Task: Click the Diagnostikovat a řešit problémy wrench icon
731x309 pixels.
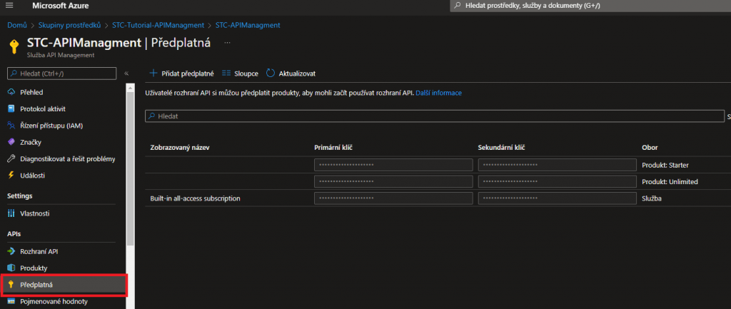Action: 11,158
